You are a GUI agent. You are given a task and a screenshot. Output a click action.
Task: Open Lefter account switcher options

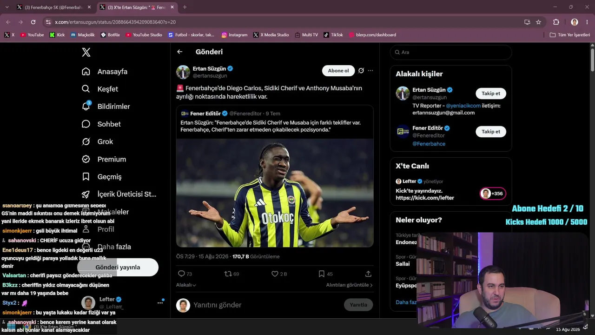[x=160, y=302]
